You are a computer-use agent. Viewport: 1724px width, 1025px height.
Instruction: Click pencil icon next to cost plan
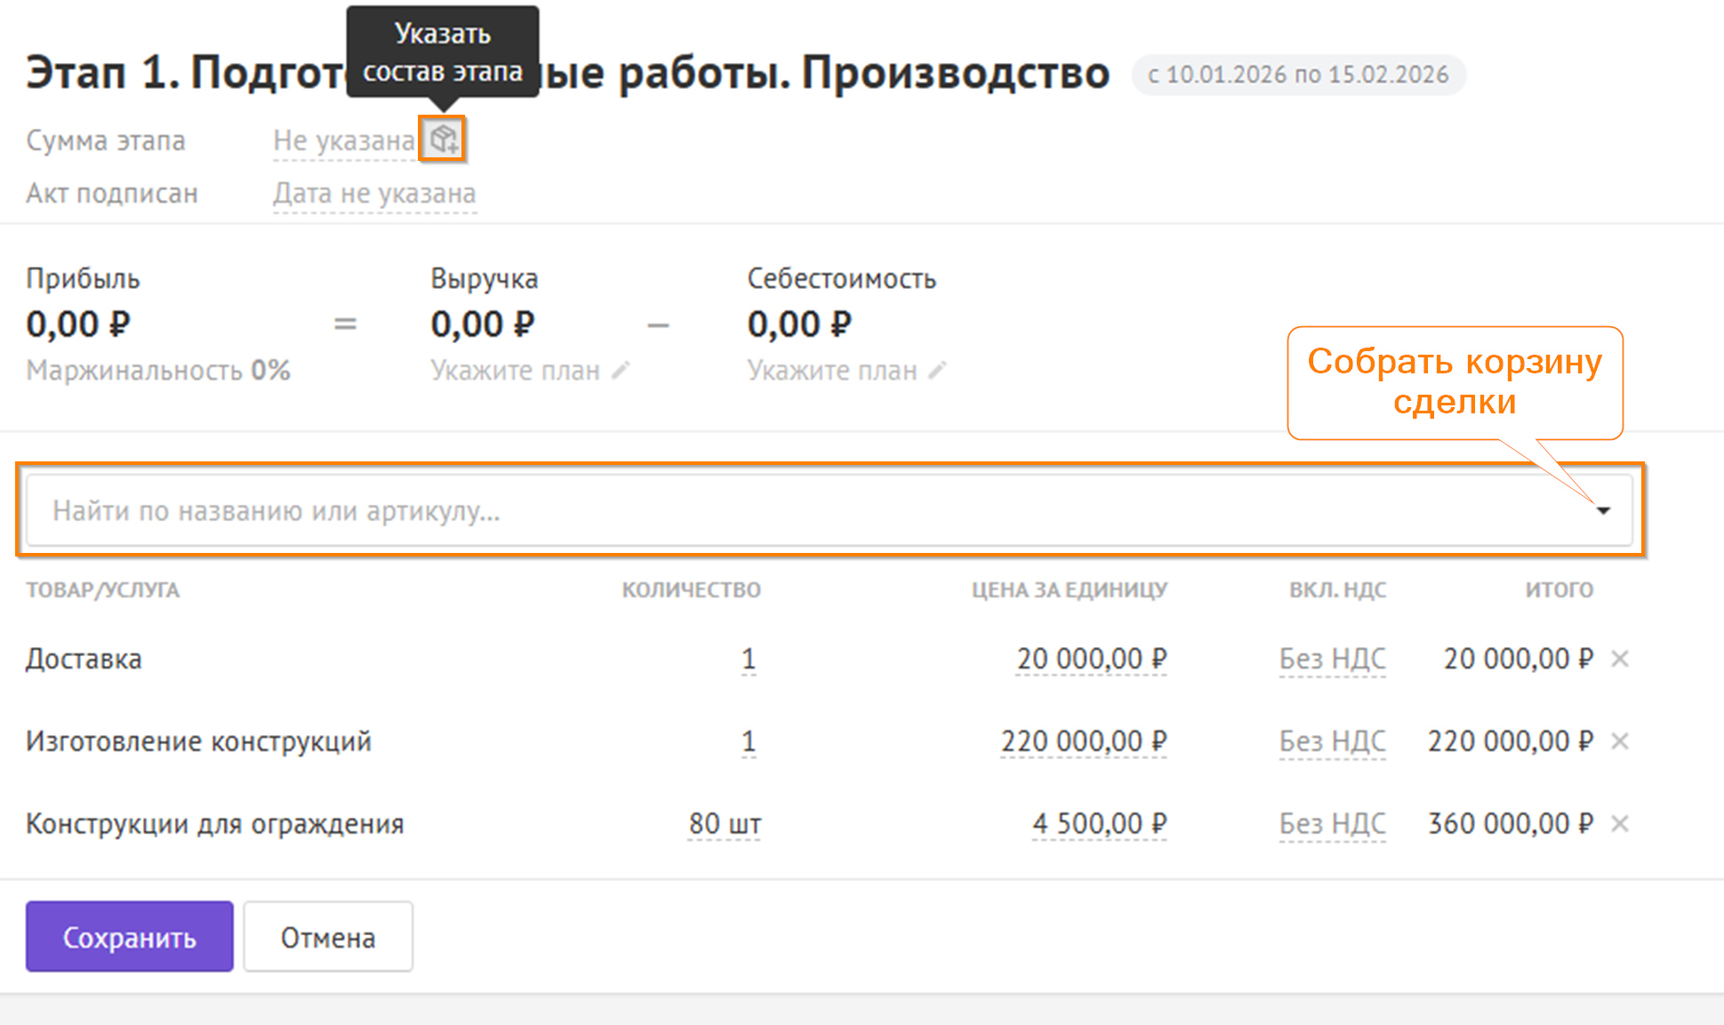point(937,370)
